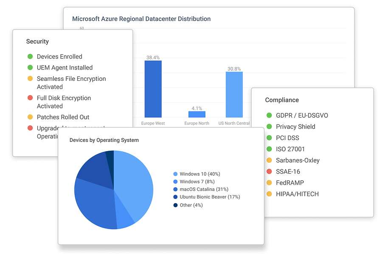Click the Windows 7 legend color dot
The width and height of the screenshot is (382, 254).
tap(175, 182)
